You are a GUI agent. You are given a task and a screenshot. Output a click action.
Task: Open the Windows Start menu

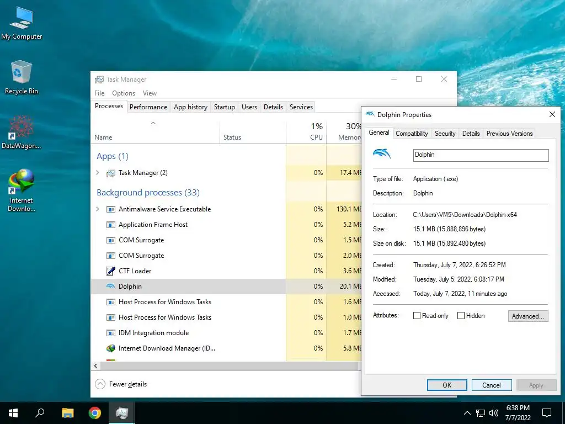[x=13, y=413]
